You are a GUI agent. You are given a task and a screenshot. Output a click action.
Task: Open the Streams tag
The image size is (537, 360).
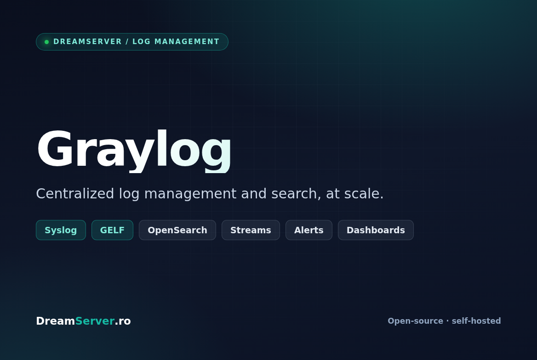tap(251, 230)
